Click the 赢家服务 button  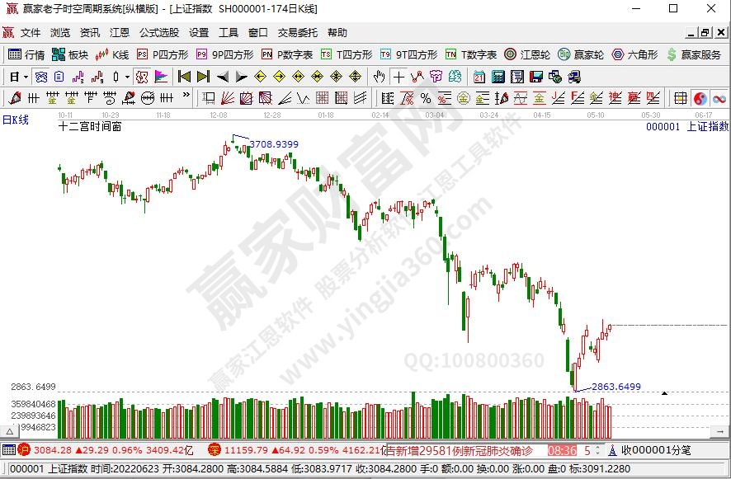click(x=693, y=54)
